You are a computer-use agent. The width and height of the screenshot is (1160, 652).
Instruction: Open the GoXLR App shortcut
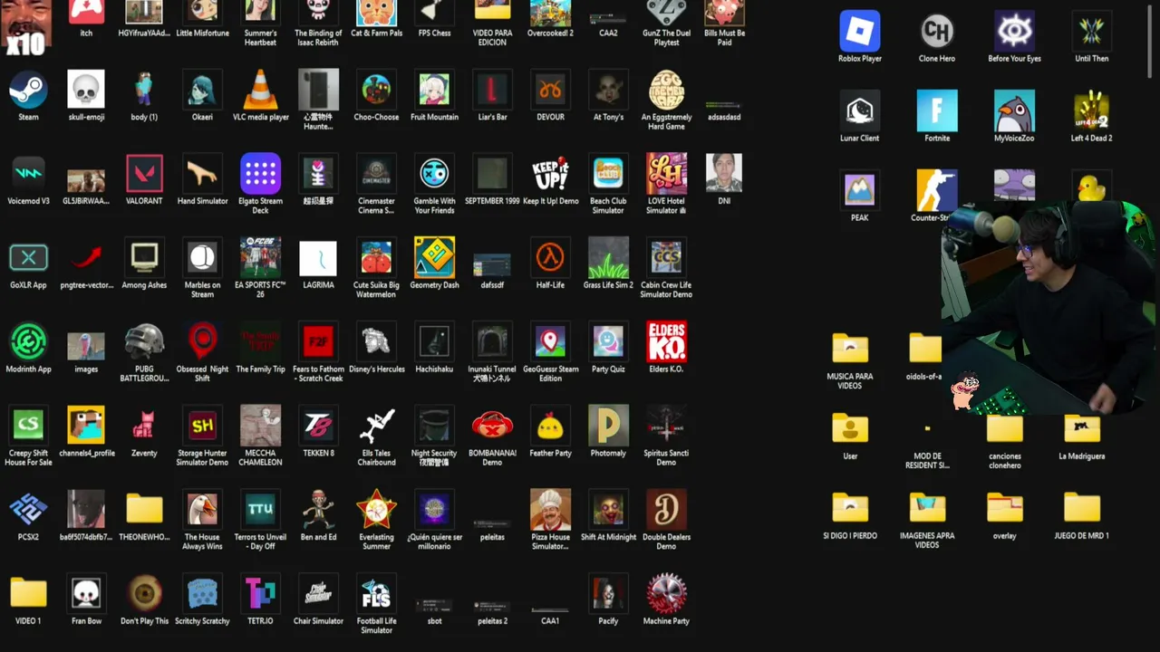click(28, 258)
